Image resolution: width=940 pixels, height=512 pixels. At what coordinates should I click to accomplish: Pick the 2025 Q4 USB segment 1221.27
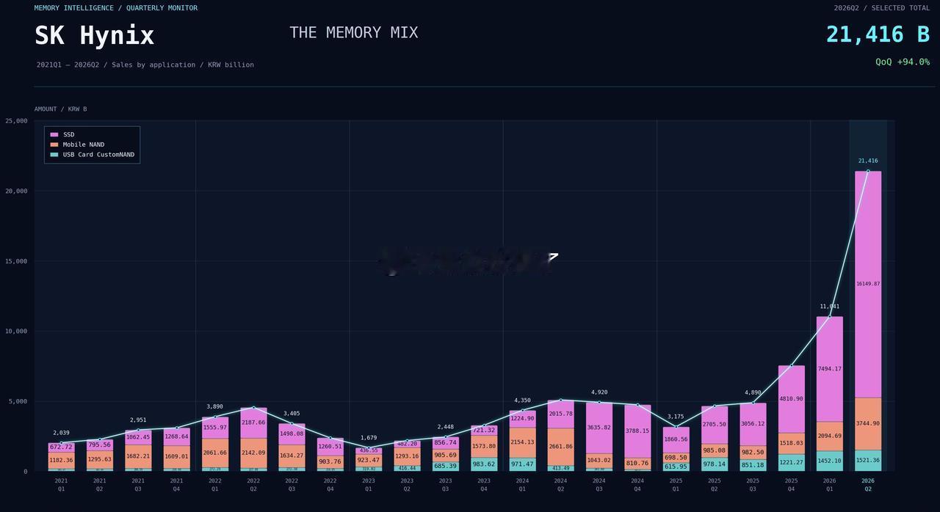[x=791, y=463]
